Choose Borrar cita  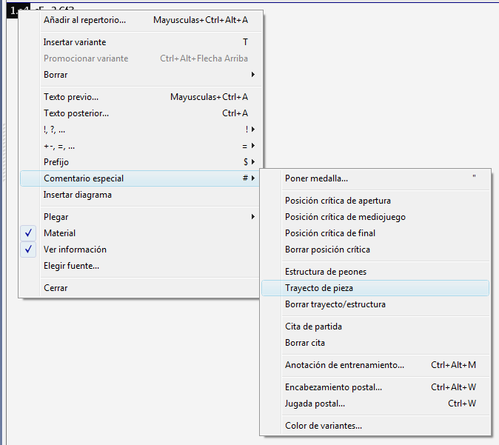[375, 343]
